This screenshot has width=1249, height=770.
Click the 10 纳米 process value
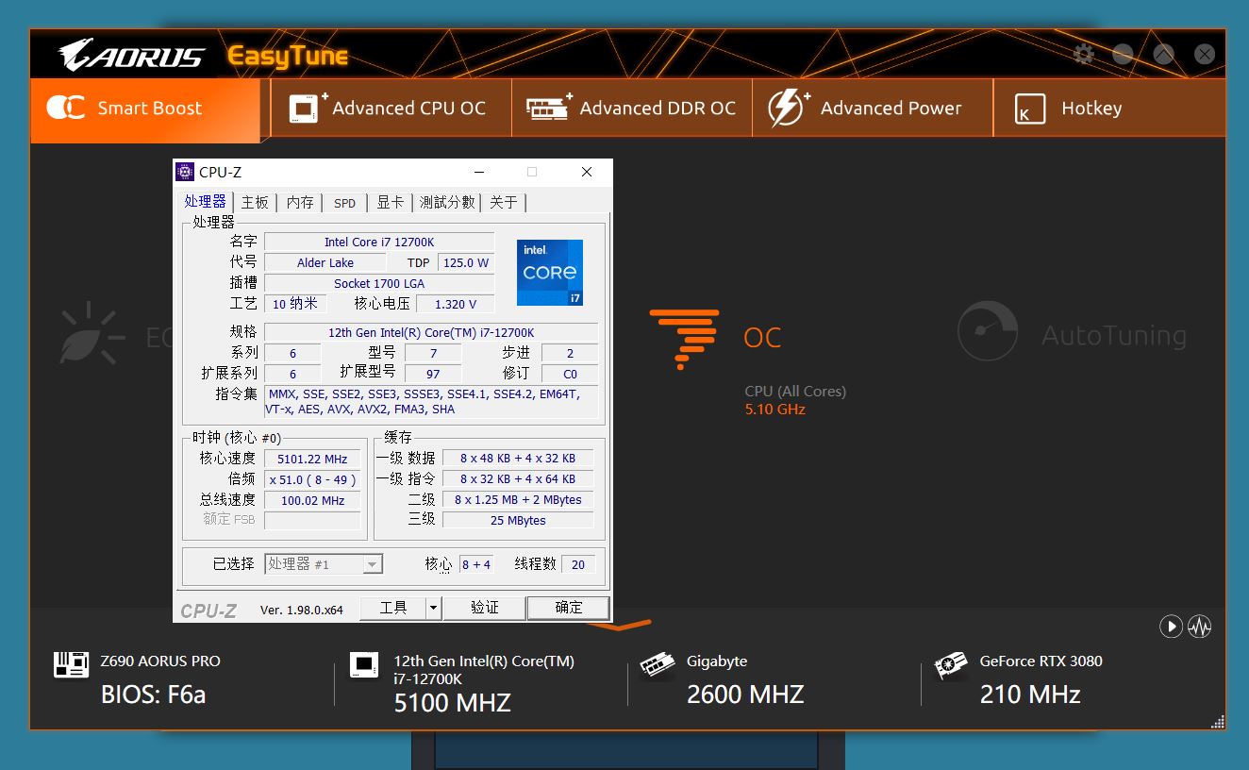click(x=296, y=304)
